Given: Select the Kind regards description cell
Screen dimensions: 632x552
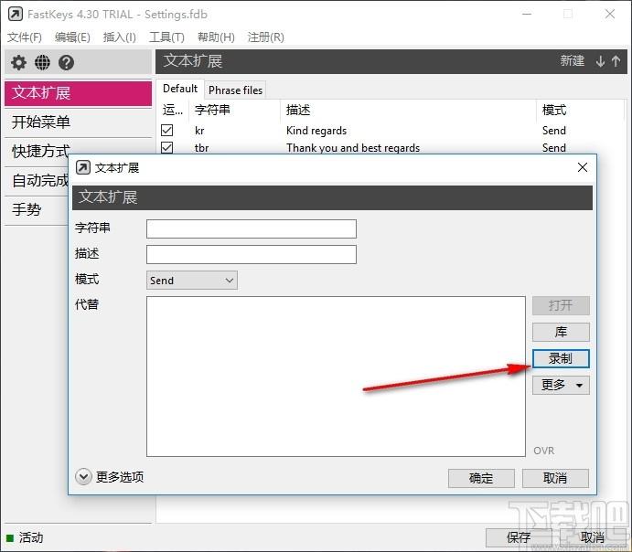Looking at the screenshot, I should pyautogui.click(x=316, y=131).
